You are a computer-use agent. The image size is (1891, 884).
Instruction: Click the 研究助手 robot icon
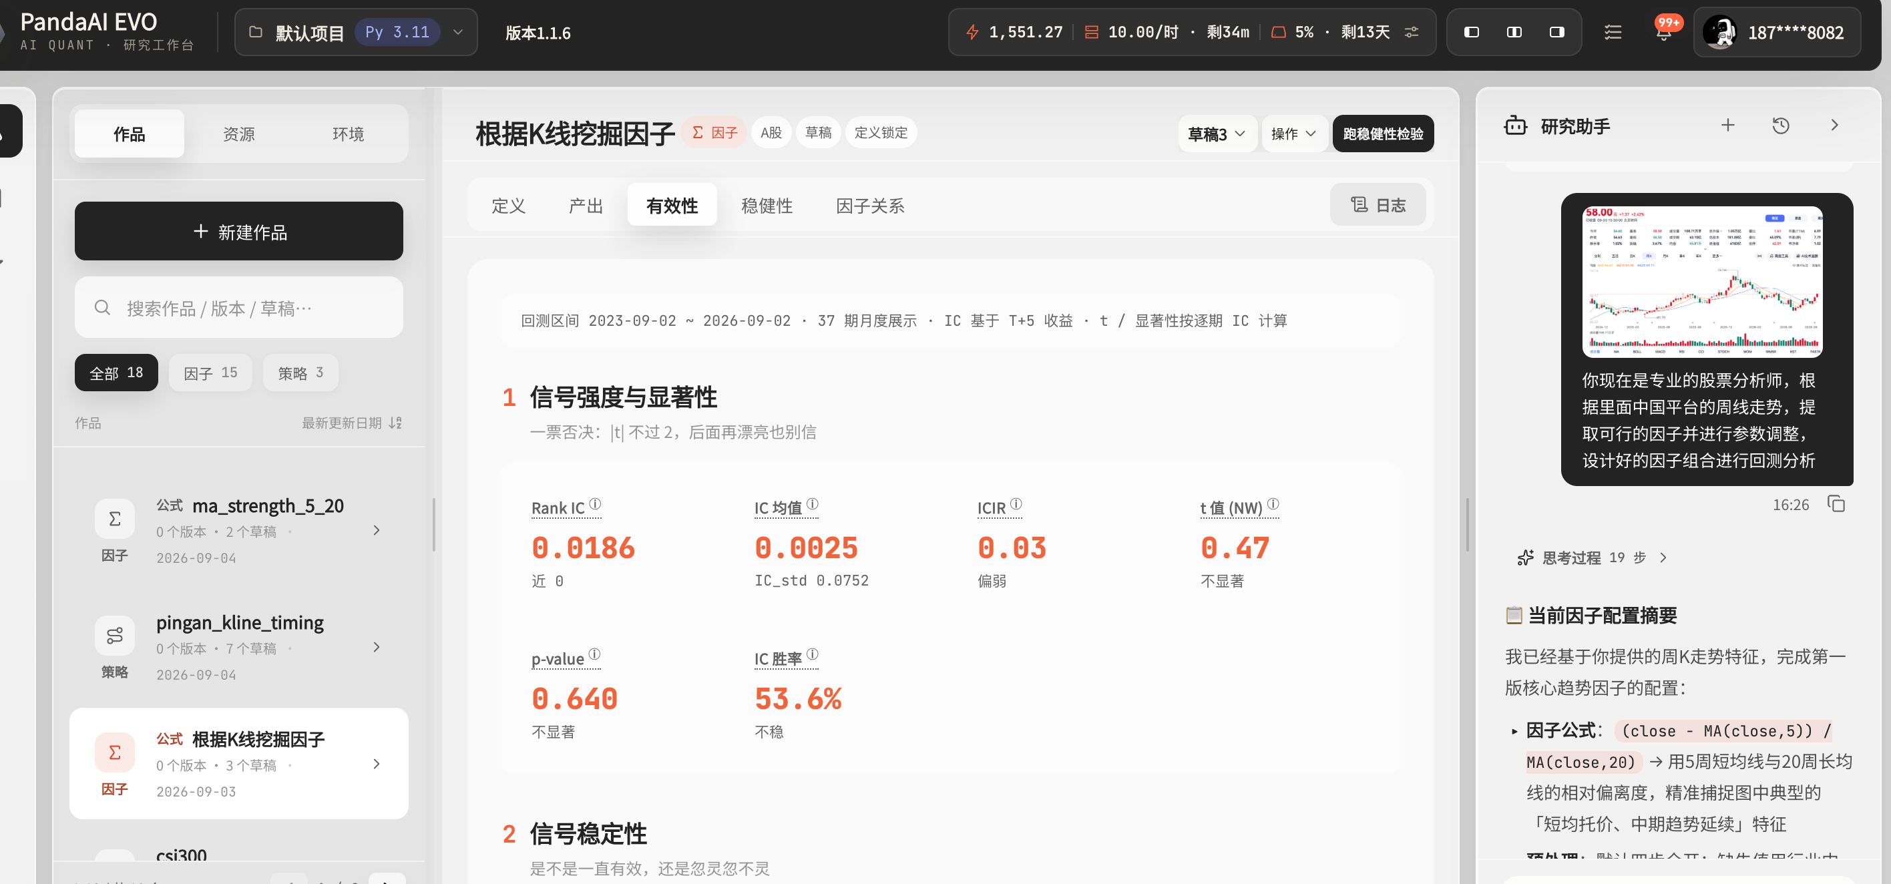[1515, 126]
